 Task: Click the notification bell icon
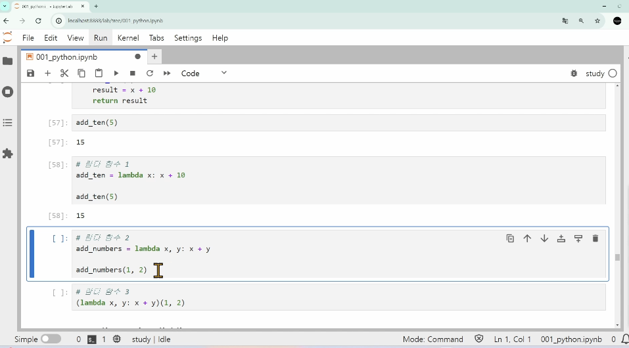(x=625, y=339)
